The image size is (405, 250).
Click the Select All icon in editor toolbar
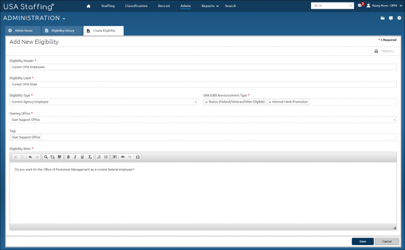pyautogui.click(x=59, y=157)
